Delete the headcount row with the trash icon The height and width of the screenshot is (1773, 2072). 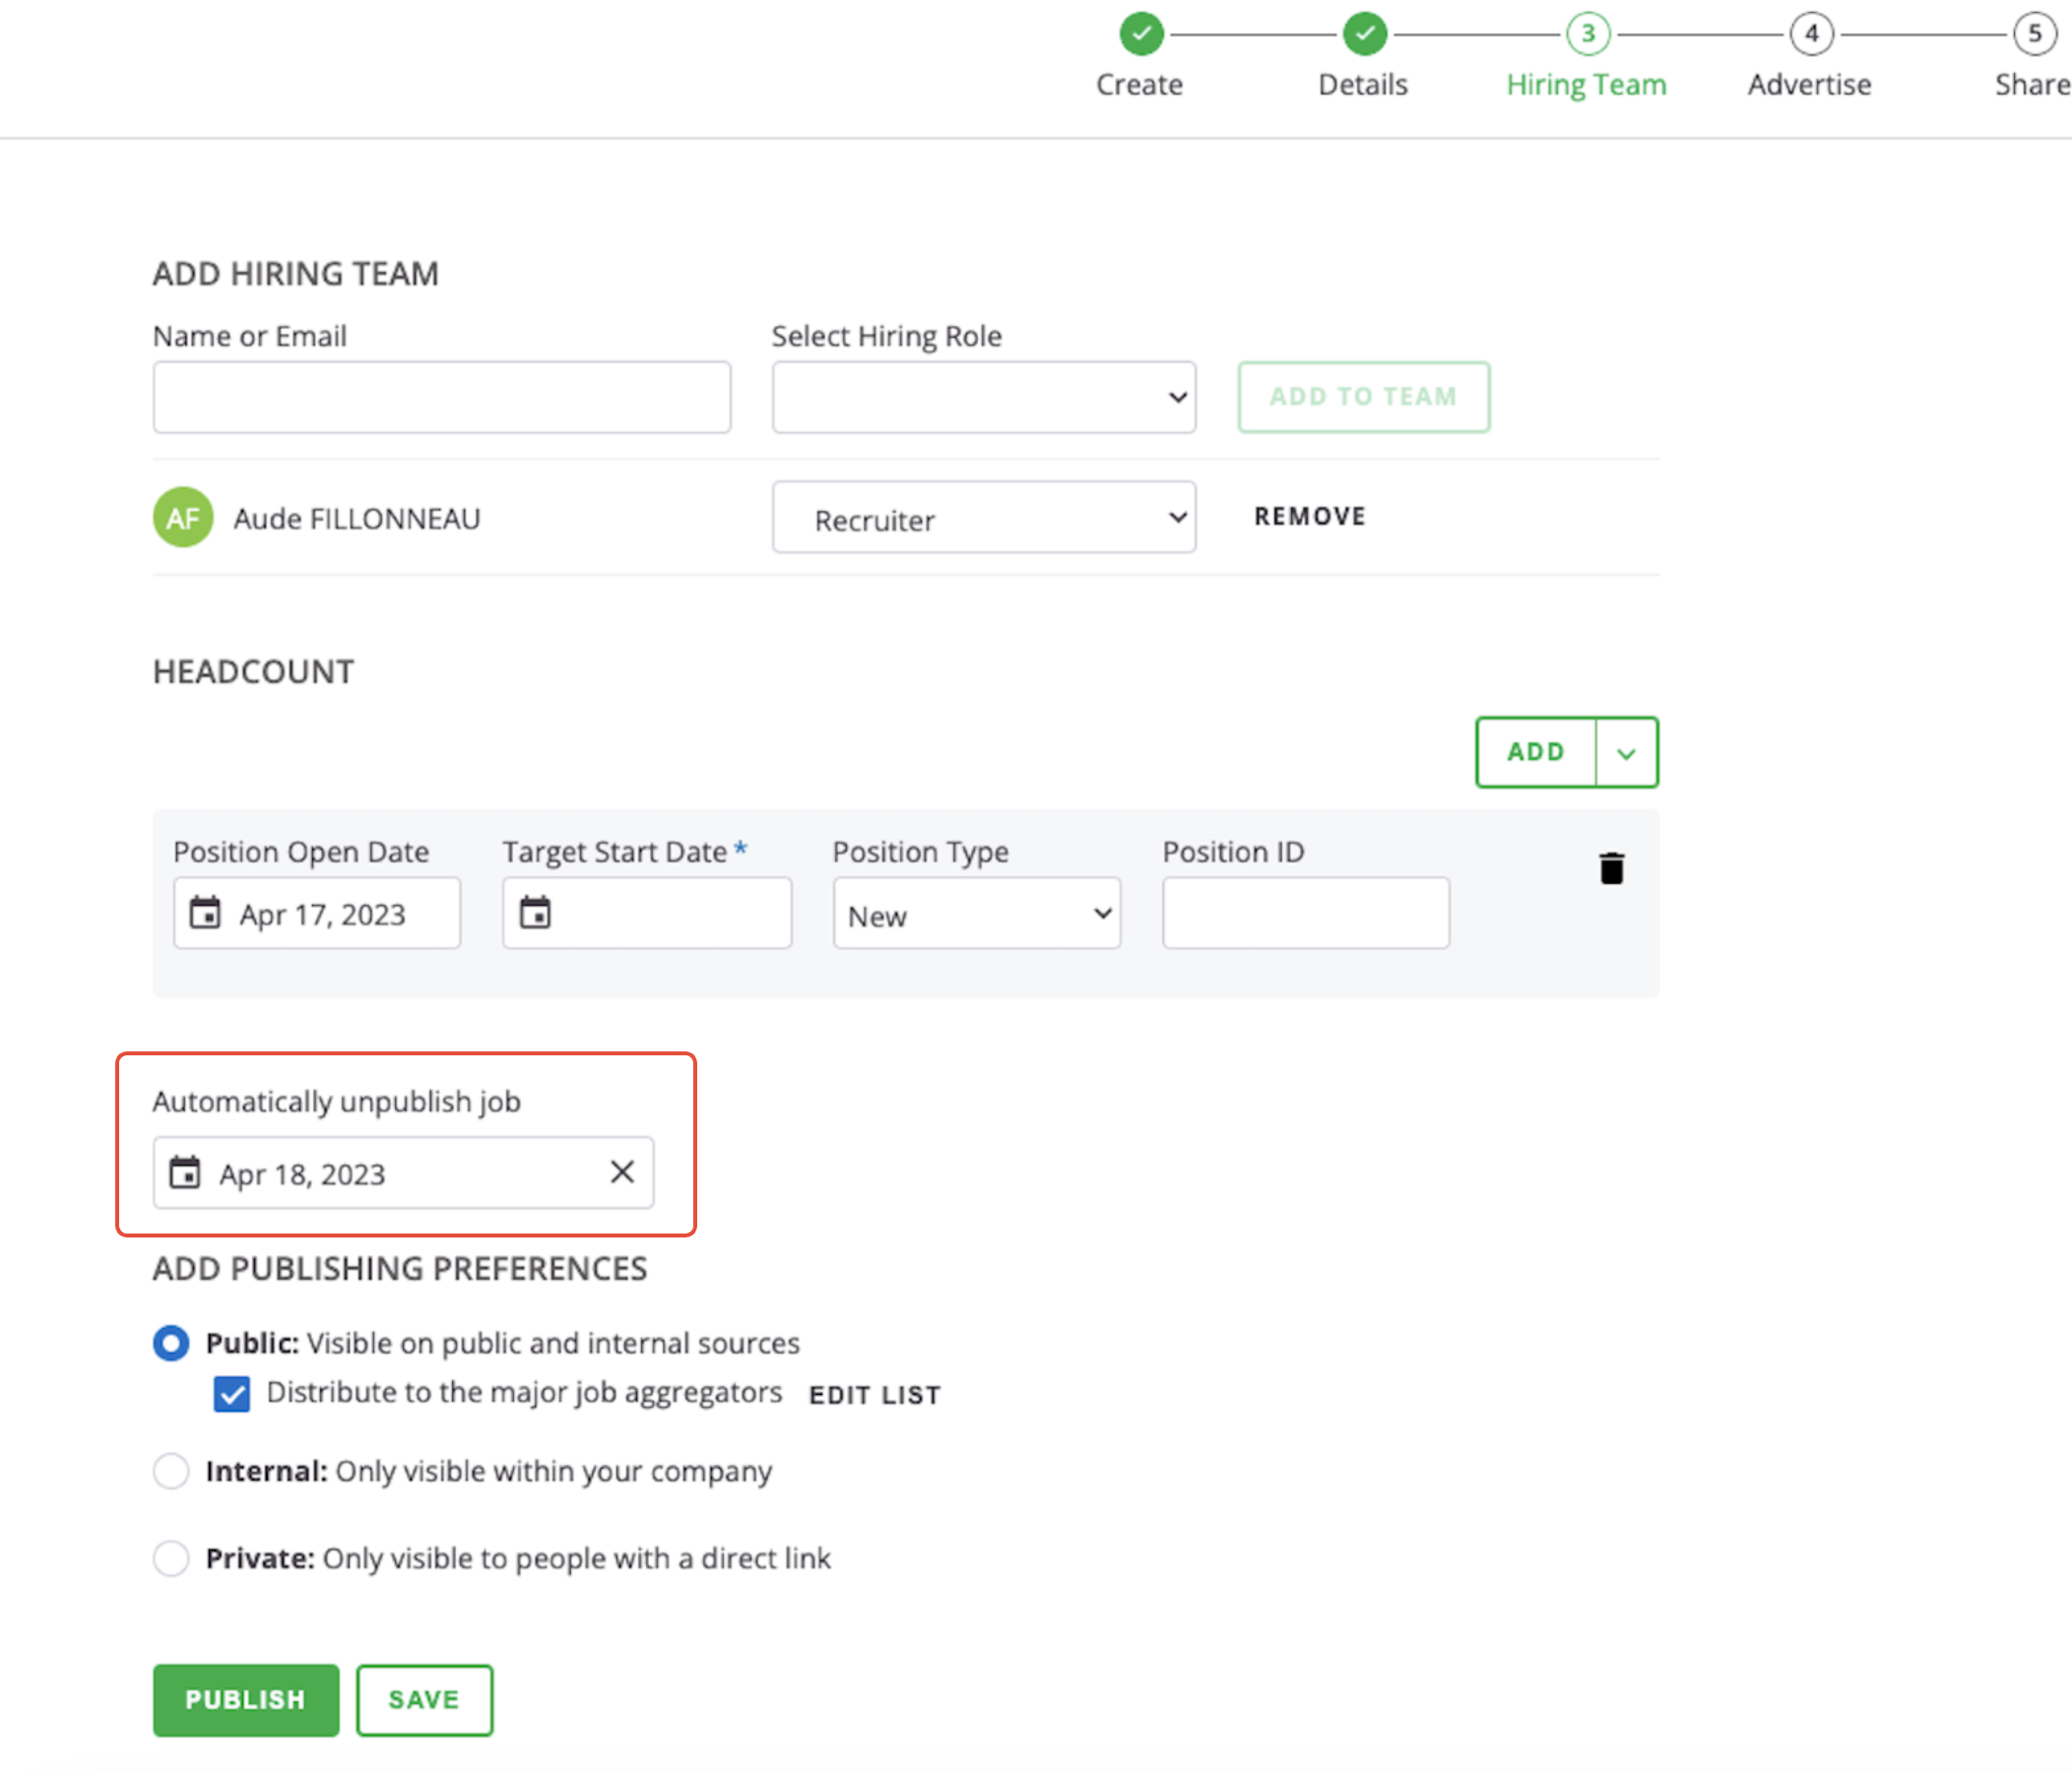(x=1611, y=867)
